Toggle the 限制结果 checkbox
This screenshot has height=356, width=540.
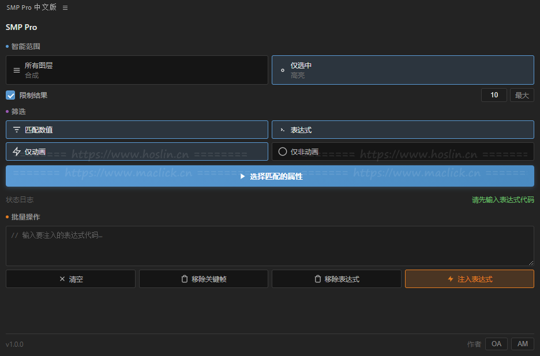[x=10, y=95]
